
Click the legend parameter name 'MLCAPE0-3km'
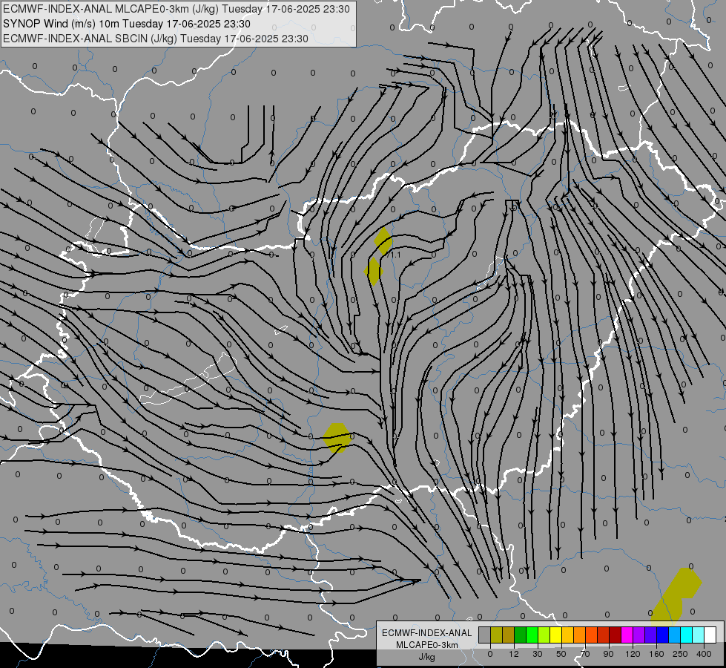pos(427,645)
